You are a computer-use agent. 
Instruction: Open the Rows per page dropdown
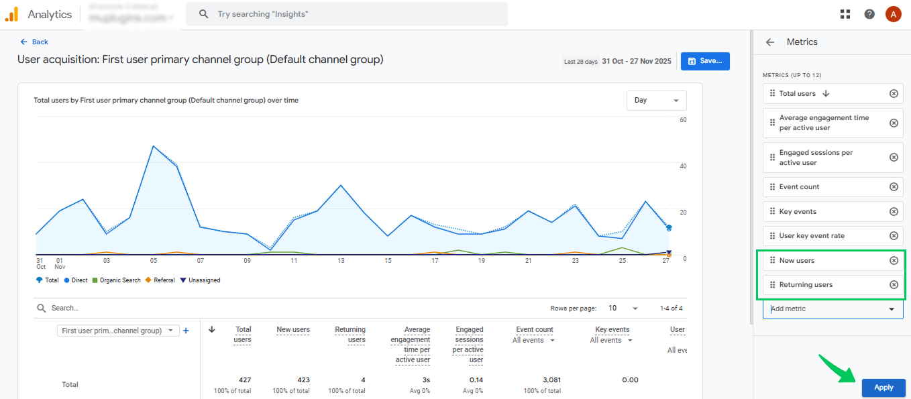623,308
